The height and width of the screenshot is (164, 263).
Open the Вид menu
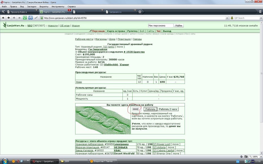tap(22, 6)
